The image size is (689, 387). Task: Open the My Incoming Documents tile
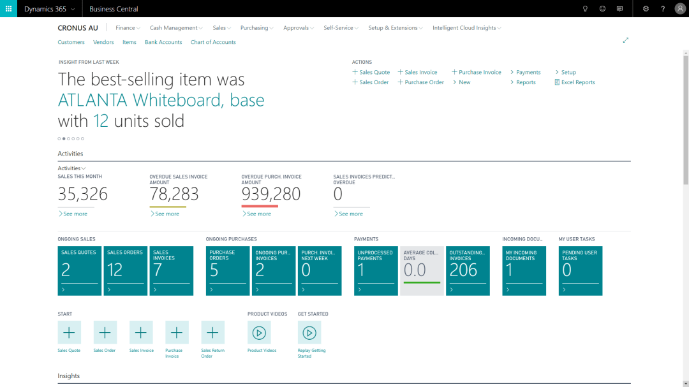524,270
